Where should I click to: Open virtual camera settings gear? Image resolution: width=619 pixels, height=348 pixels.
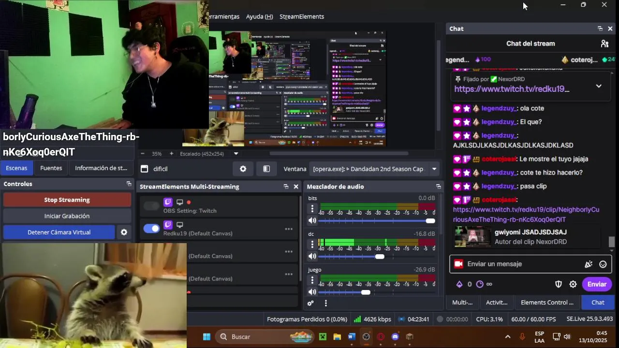(124, 232)
